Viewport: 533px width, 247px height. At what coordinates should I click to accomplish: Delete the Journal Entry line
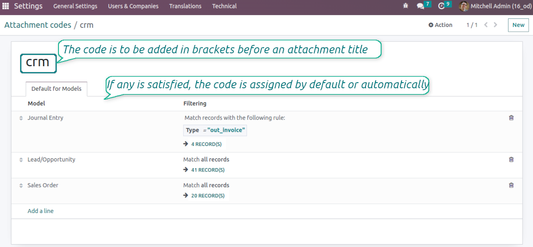[x=511, y=118]
